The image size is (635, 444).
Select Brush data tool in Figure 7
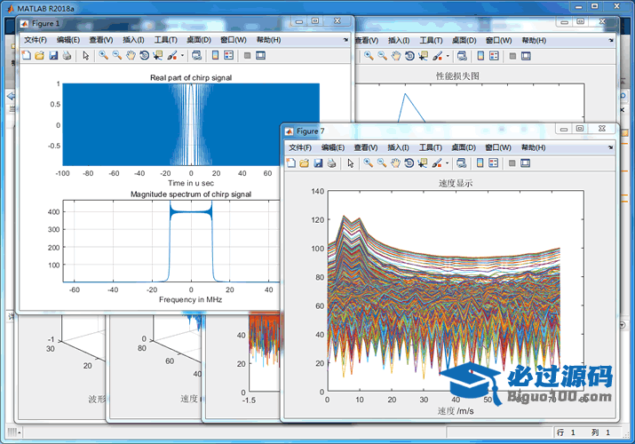coord(437,163)
